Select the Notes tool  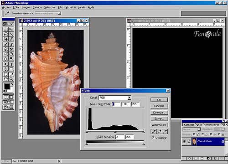(x=6, y=74)
